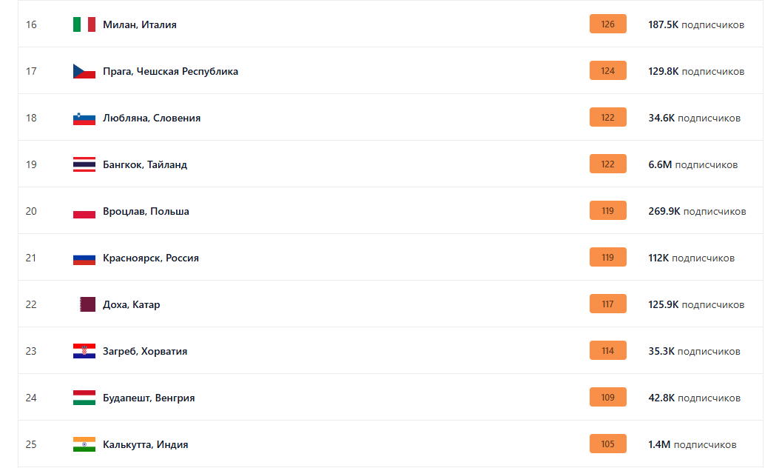This screenshot has width=782, height=468.
Task: Click the Slovenia flag icon
Action: (84, 118)
